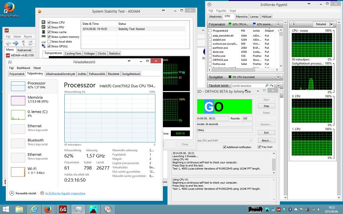Click About... button in ORTHOS

266,140
